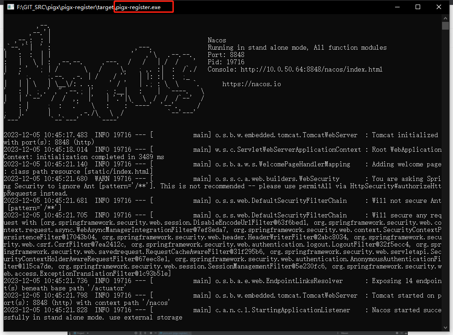Click the 'Nacos started succe' log message

406,310
